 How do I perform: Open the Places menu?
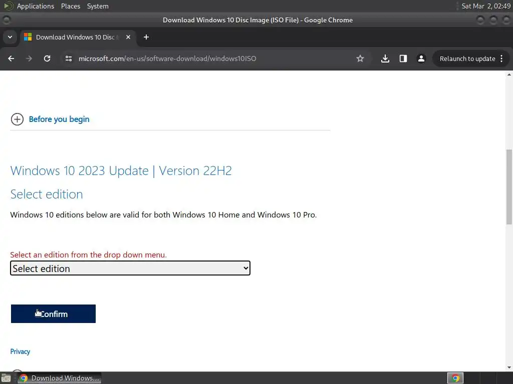(x=70, y=6)
